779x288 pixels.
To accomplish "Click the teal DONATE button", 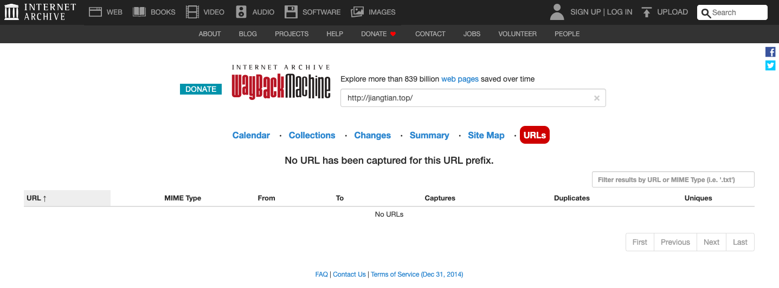I will coord(201,89).
